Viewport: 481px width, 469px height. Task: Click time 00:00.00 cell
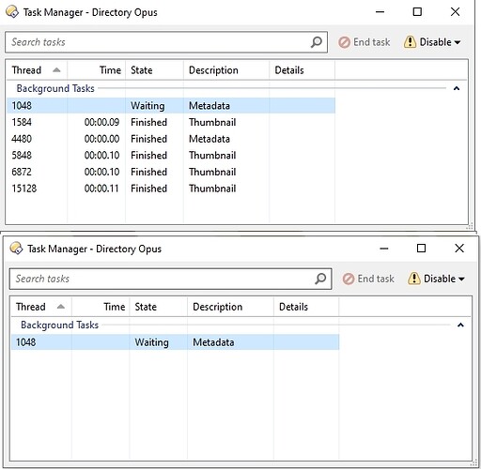[x=101, y=139]
